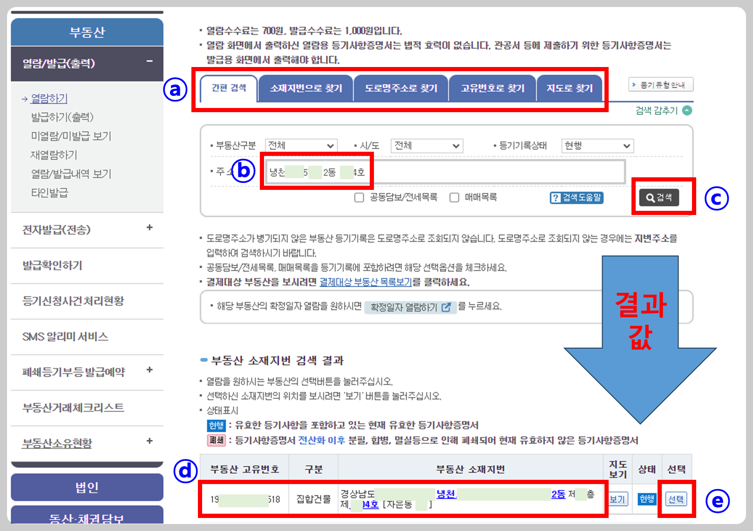Open the 등기유형 안내 arrow button
The width and height of the screenshot is (753, 531).
click(661, 85)
